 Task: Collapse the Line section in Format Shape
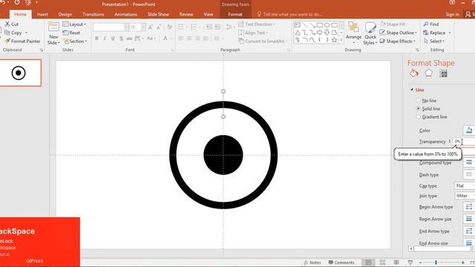pos(412,90)
